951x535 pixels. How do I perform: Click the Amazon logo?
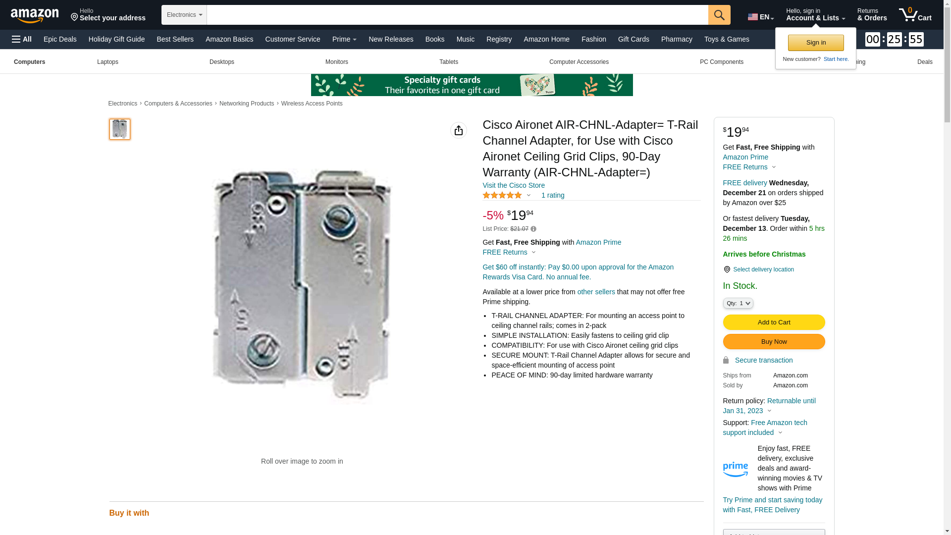coord(35,15)
